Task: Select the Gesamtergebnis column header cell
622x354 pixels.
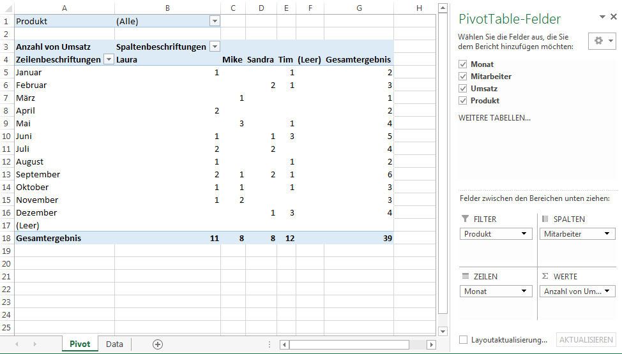Action: [359, 59]
